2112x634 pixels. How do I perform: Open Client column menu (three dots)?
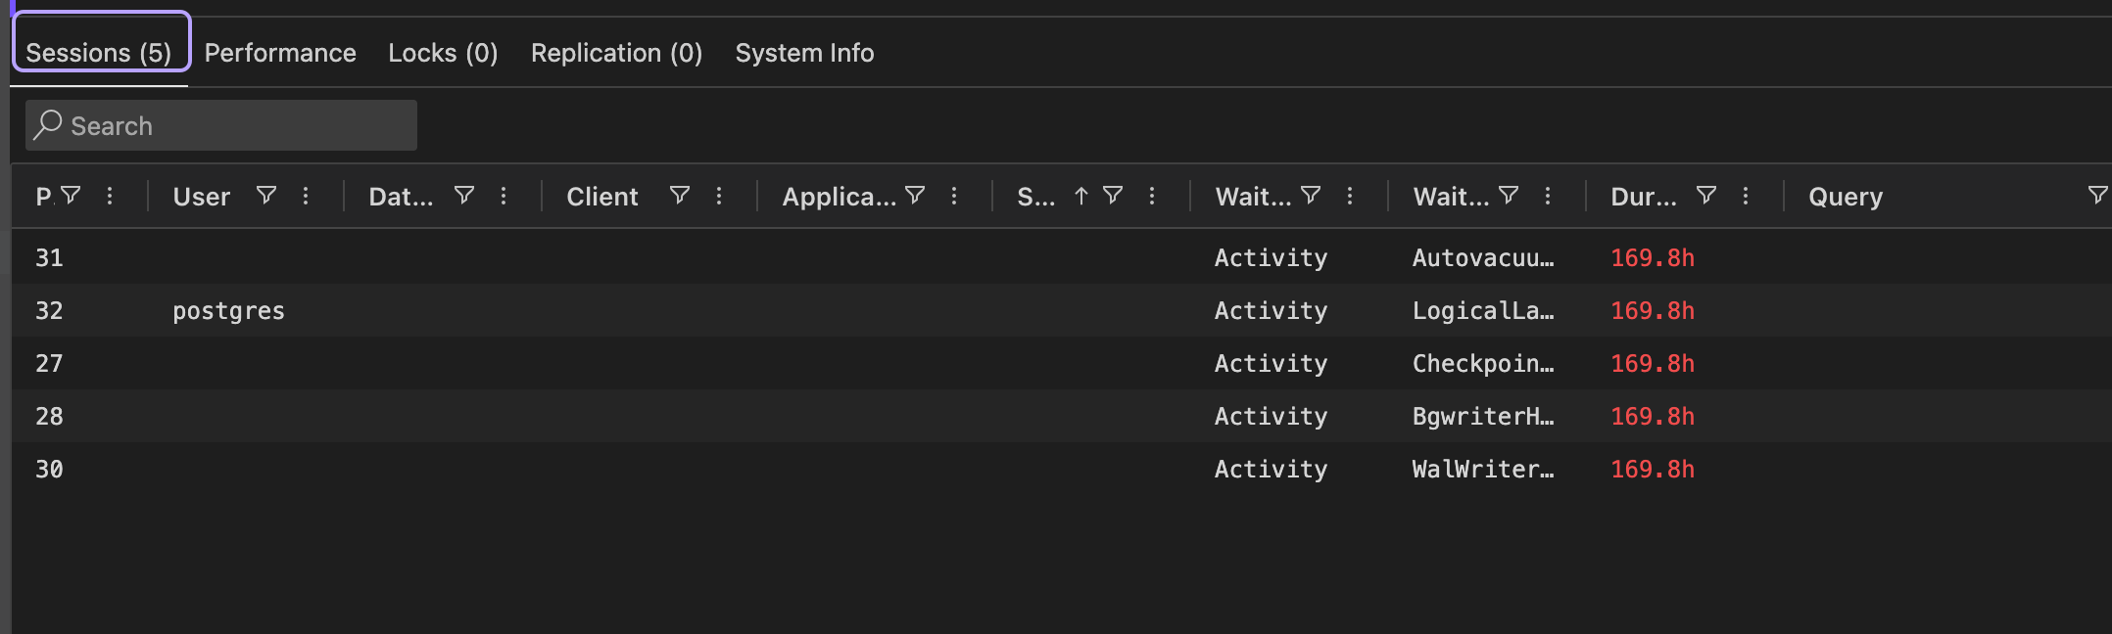719,196
